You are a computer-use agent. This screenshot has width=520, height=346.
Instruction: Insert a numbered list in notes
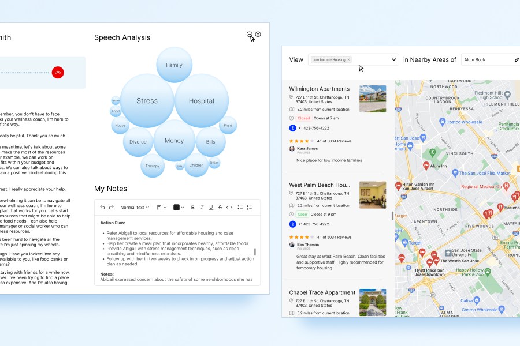250,208
